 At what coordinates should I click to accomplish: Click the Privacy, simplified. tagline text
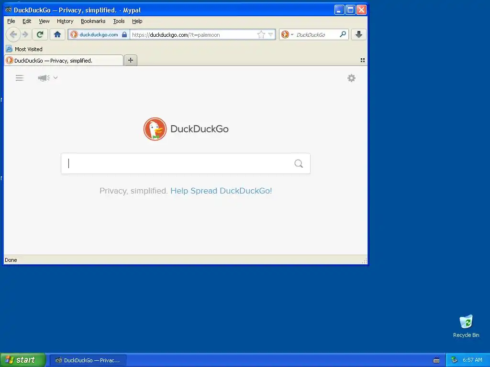click(x=134, y=191)
